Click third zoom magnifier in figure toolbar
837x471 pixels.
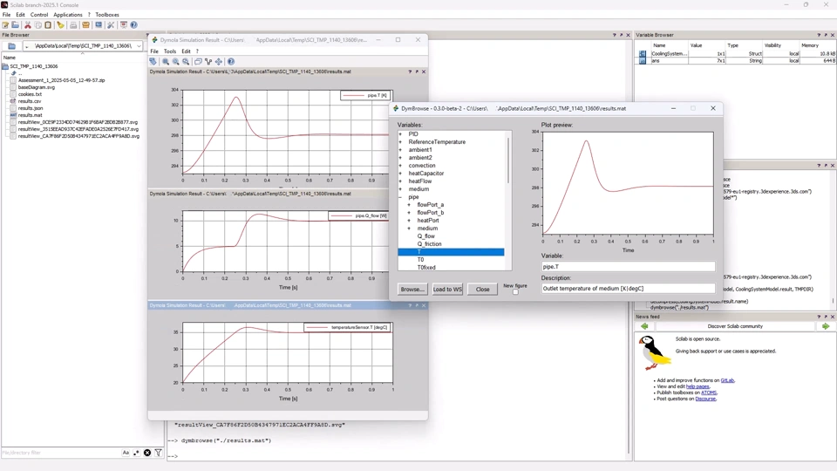(186, 61)
